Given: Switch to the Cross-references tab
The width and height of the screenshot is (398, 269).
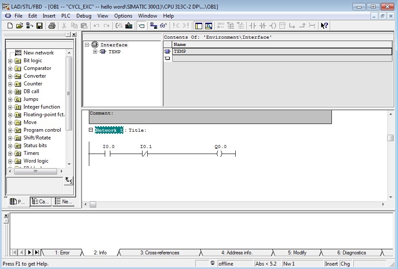Looking at the screenshot, I should [160, 253].
